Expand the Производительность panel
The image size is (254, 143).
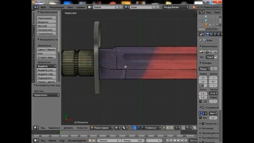(209, 133)
